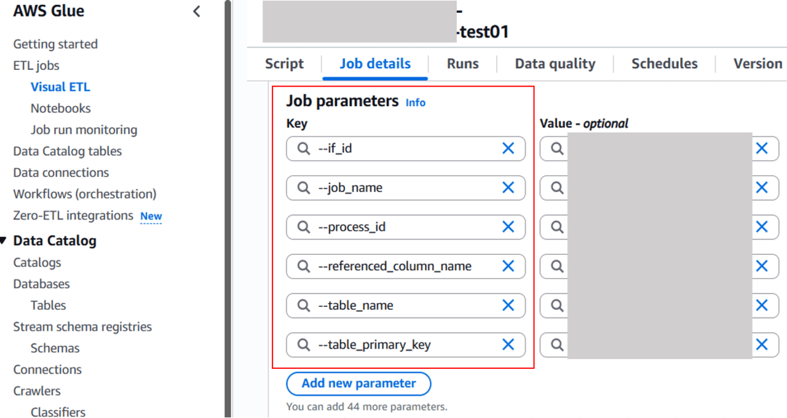Go to the Schedules tab
This screenshot has width=787, height=418.
pos(664,64)
